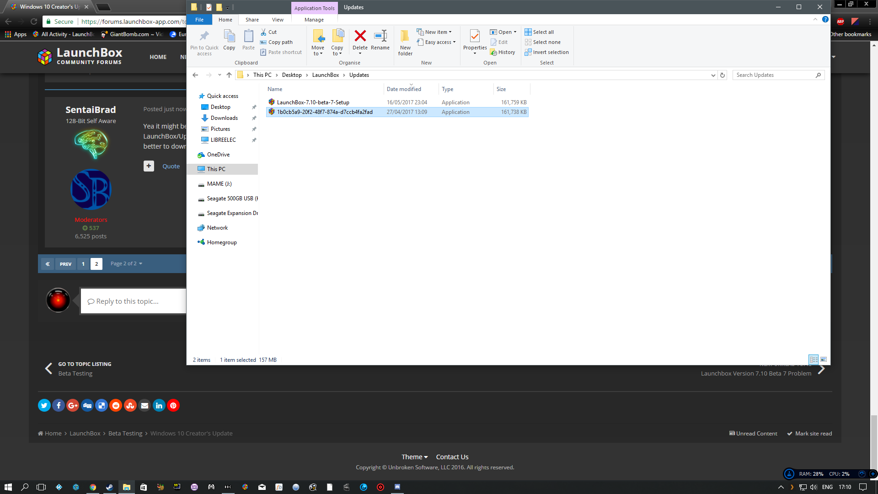
Task: Share topic via Facebook icon
Action: [x=59, y=405]
